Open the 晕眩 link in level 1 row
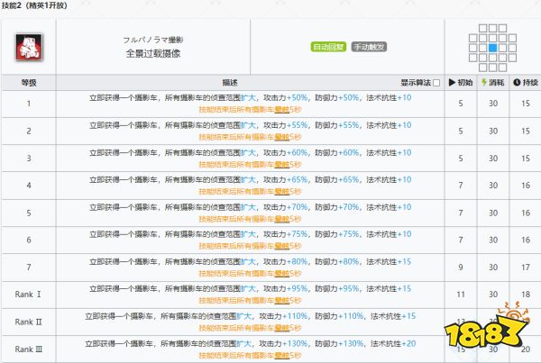 pyautogui.click(x=282, y=110)
